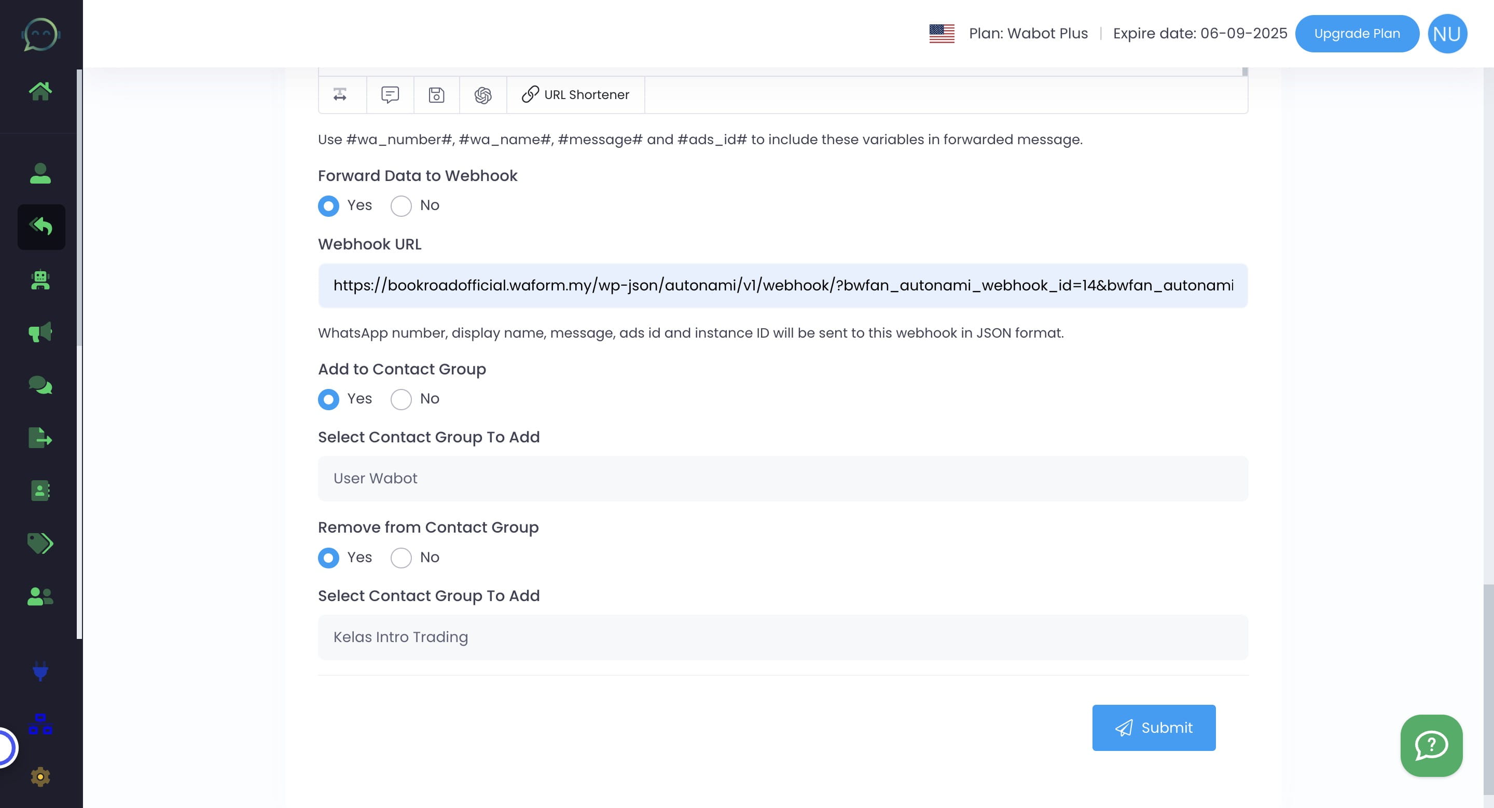The width and height of the screenshot is (1494, 808).
Task: Click the URL Shortener toolbar item
Action: tap(575, 95)
